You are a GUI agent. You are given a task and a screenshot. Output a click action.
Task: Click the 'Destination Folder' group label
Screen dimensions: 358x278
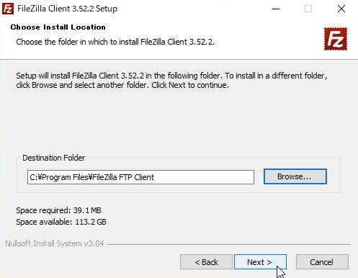[54, 158]
